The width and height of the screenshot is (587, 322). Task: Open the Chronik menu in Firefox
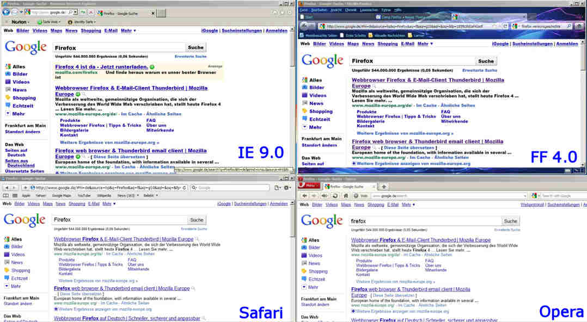[351, 10]
